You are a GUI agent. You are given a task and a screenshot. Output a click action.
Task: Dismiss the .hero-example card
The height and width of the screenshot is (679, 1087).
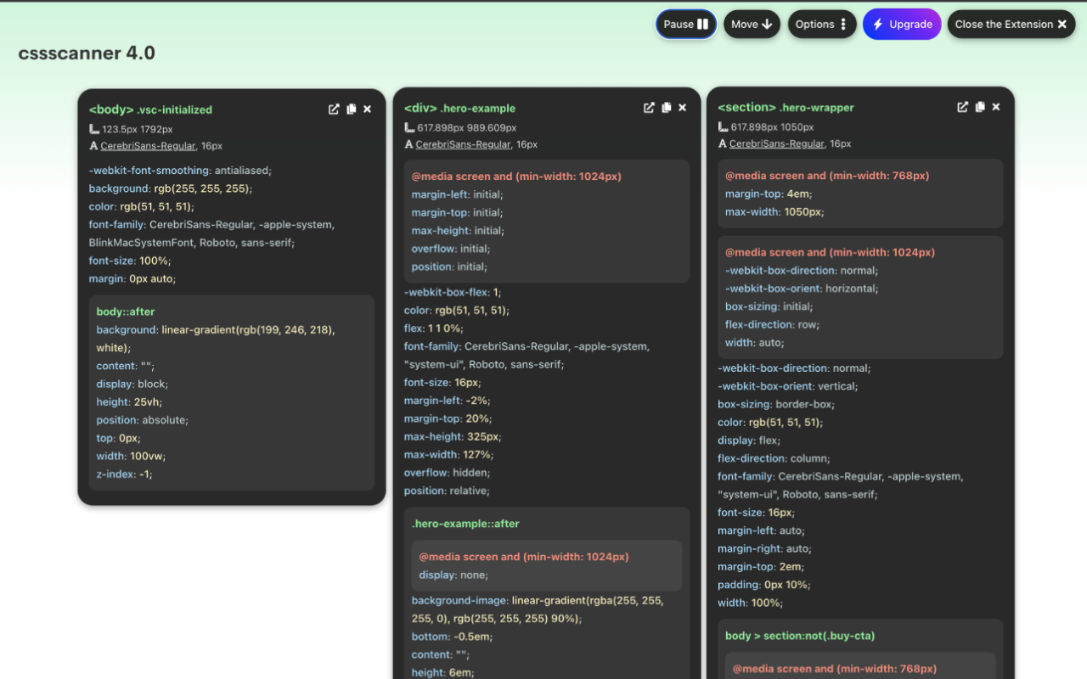(x=682, y=108)
